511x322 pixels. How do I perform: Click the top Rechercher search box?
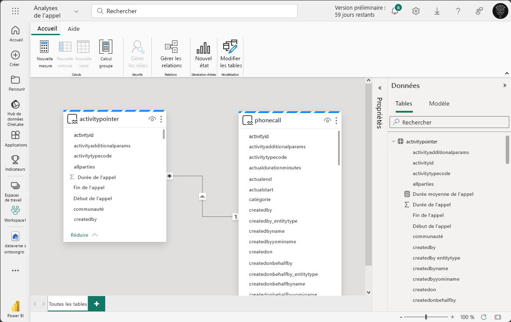tap(195, 11)
